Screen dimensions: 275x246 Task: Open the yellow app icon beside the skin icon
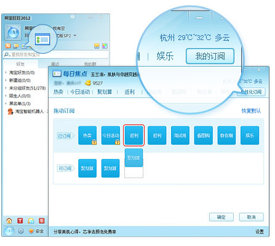point(97,46)
